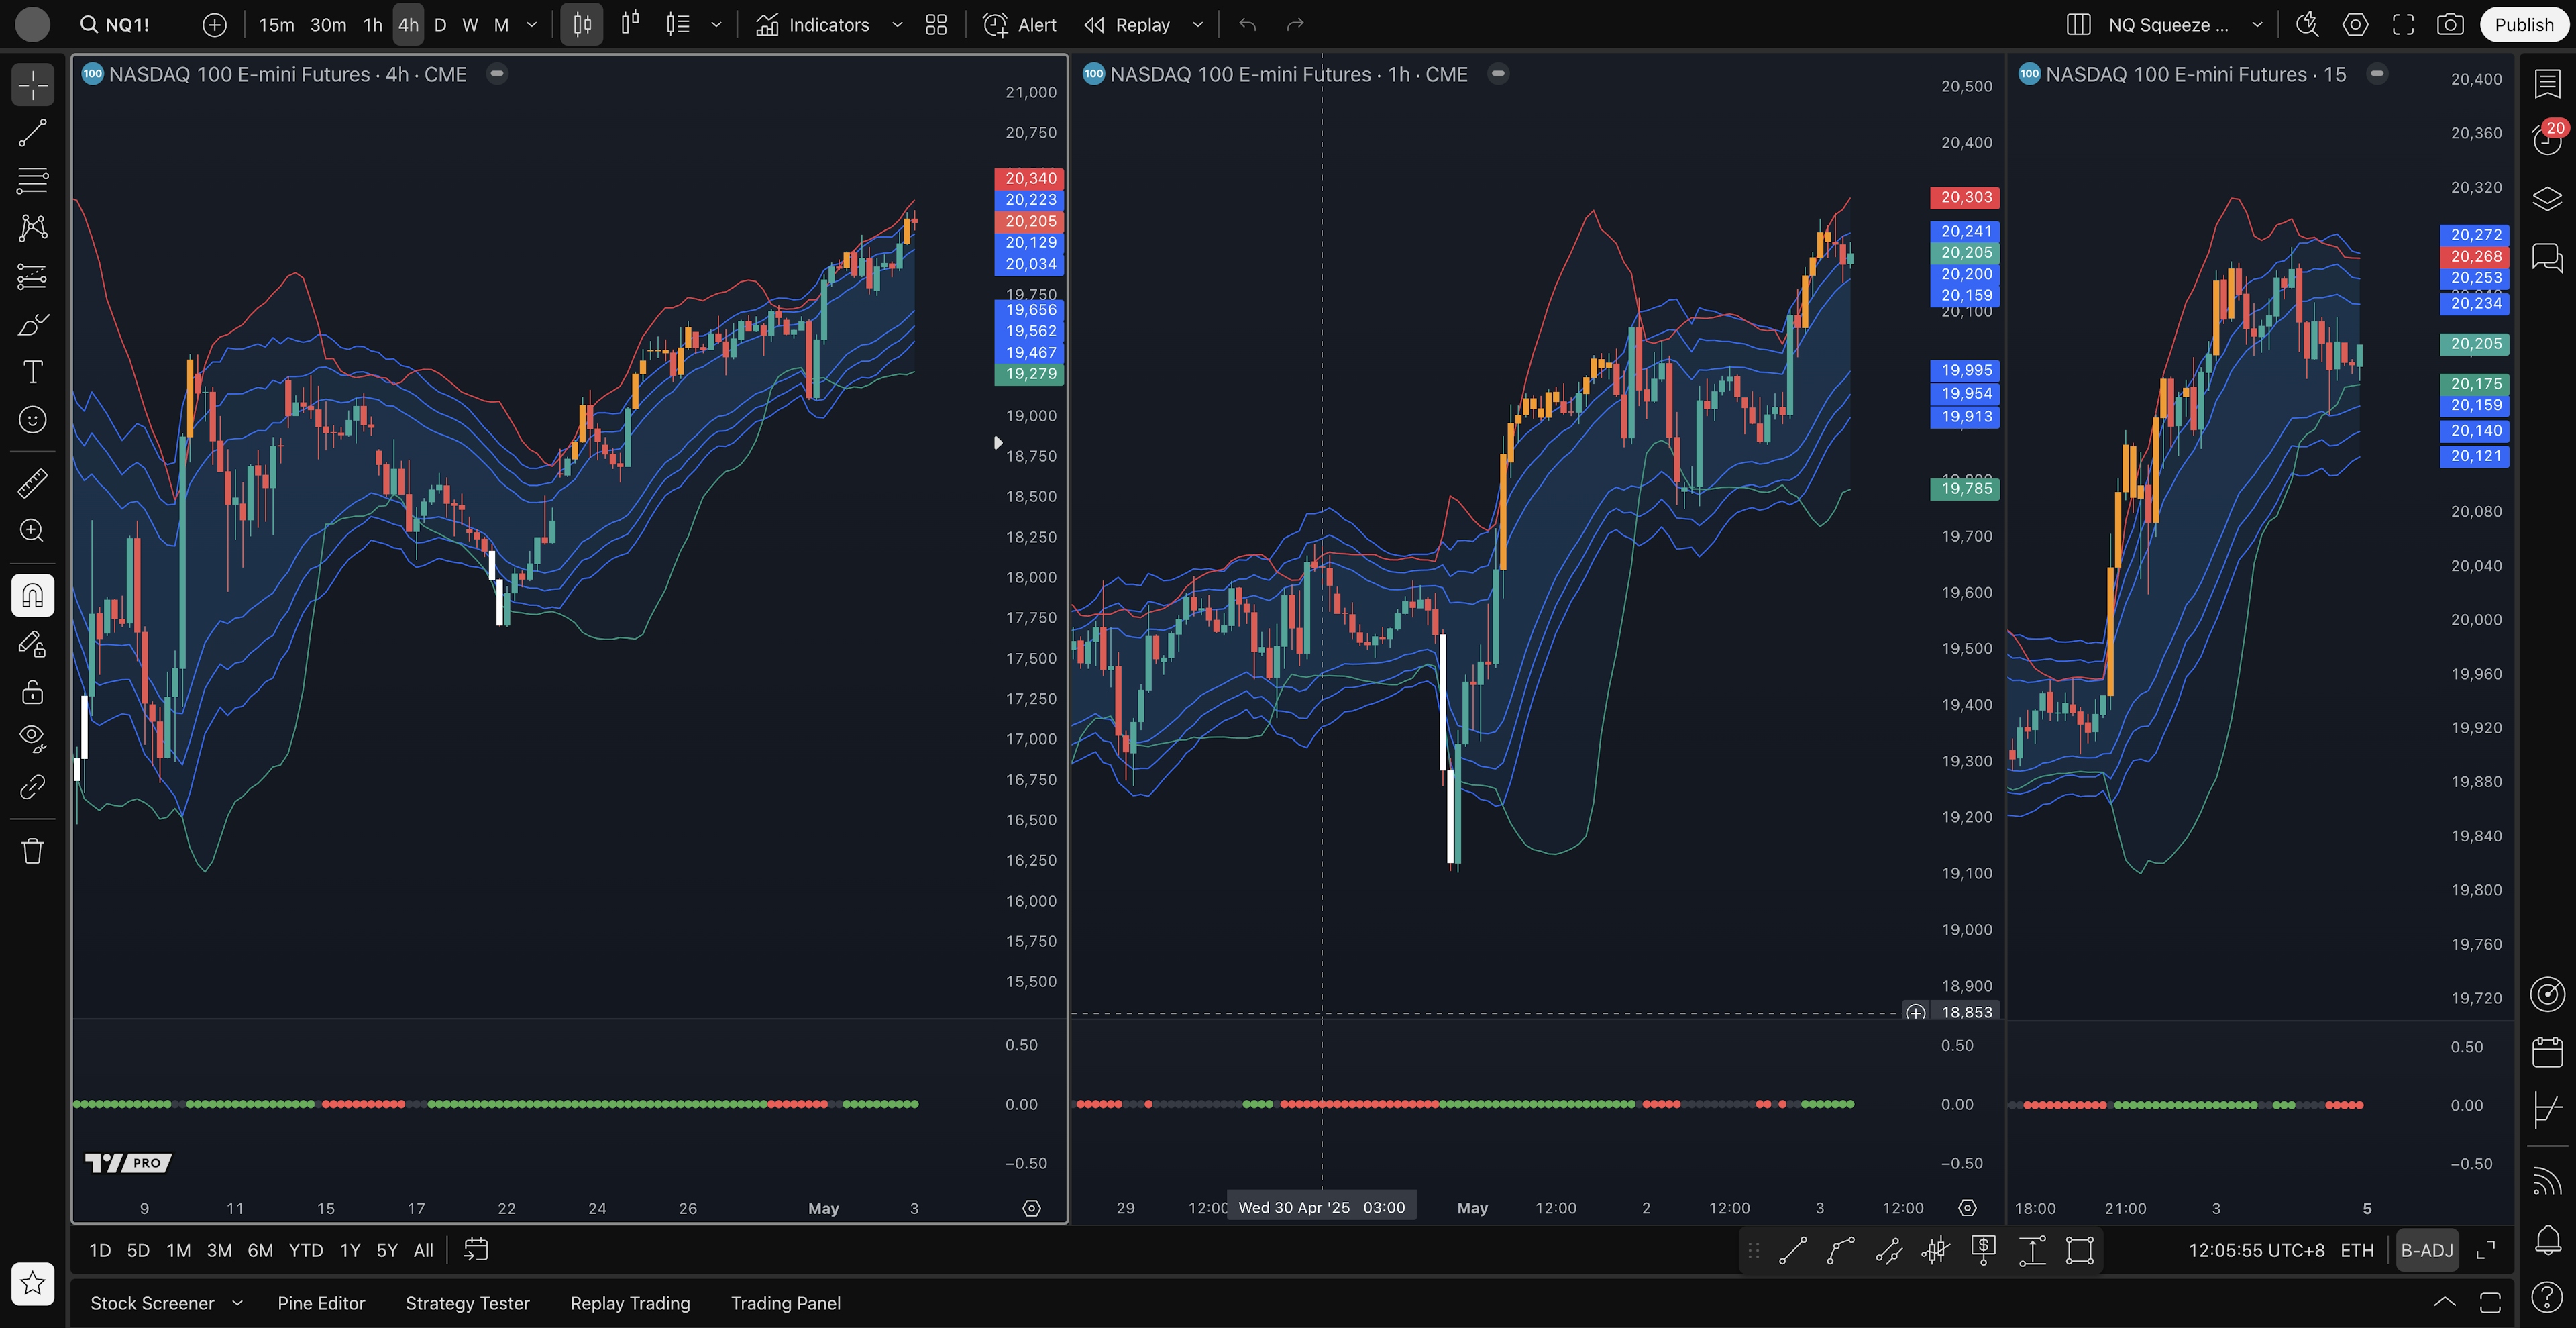Click the Publish button
This screenshot has height=1328, width=2576.
(2523, 25)
